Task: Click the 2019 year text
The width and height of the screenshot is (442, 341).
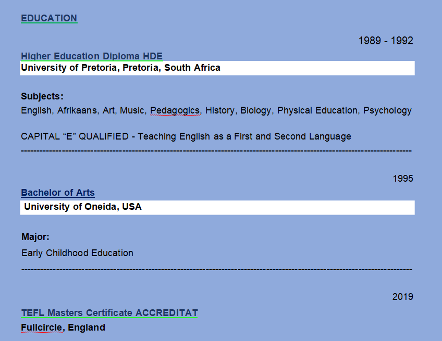Action: tap(402, 297)
